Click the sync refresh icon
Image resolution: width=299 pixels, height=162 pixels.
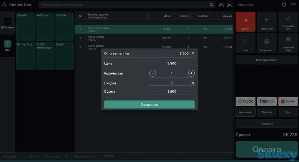(284, 5)
